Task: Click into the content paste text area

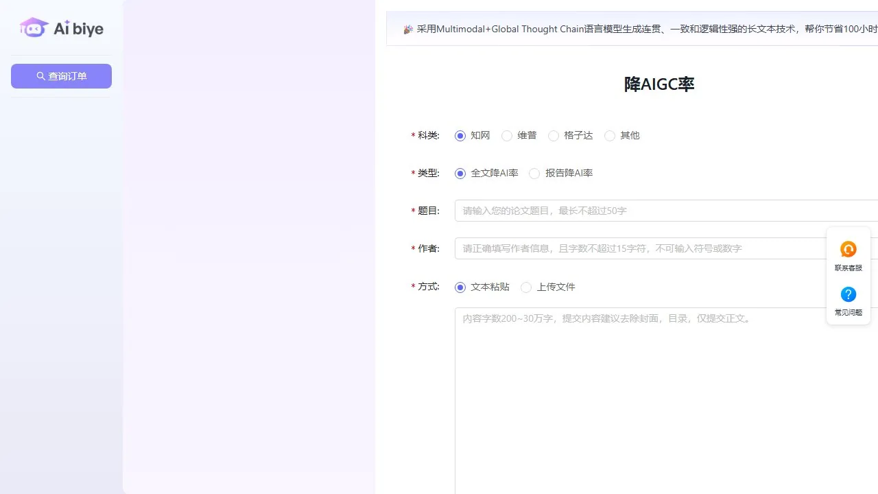Action: click(666, 401)
